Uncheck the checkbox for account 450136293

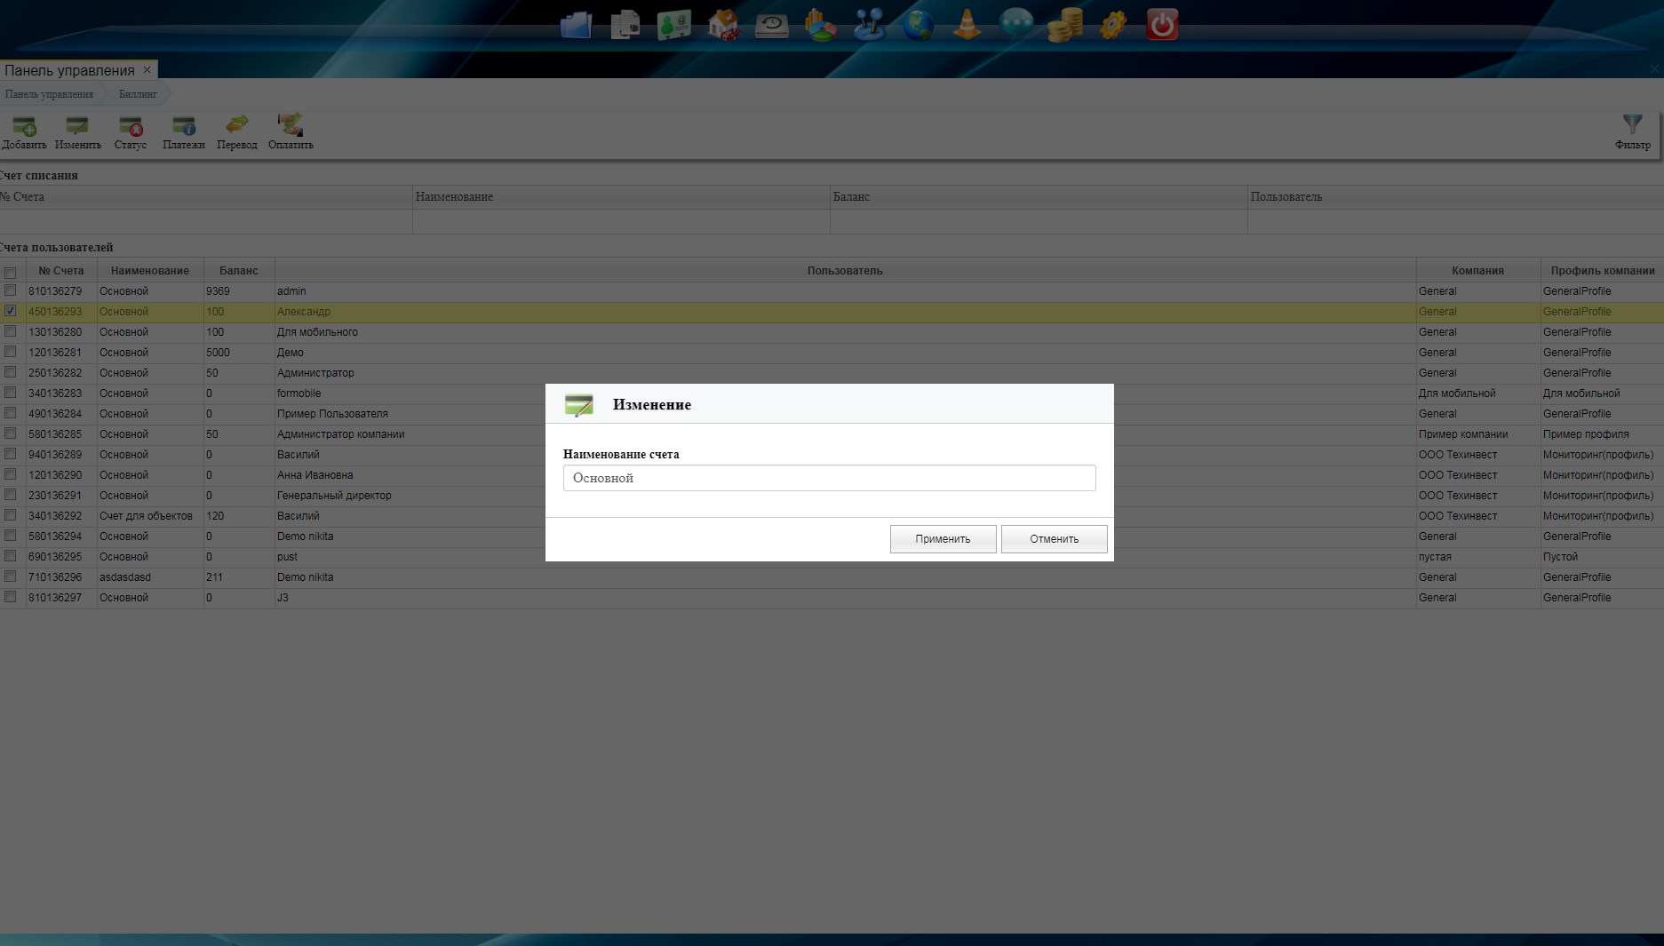[11, 311]
